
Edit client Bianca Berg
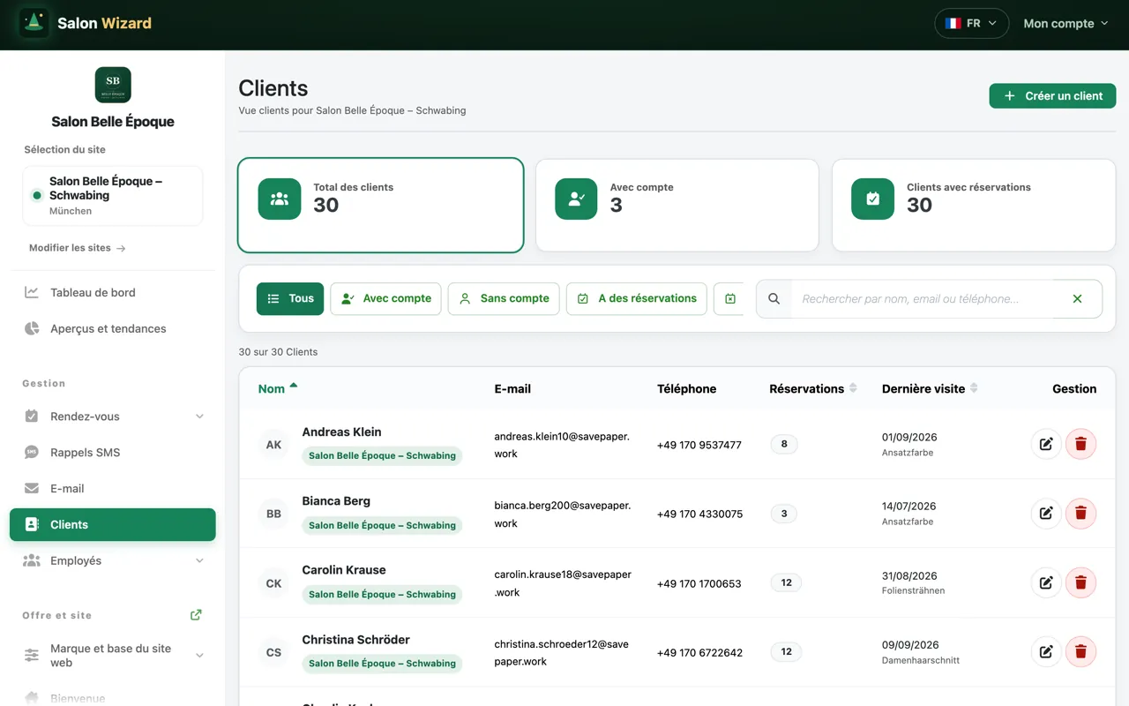click(1046, 513)
